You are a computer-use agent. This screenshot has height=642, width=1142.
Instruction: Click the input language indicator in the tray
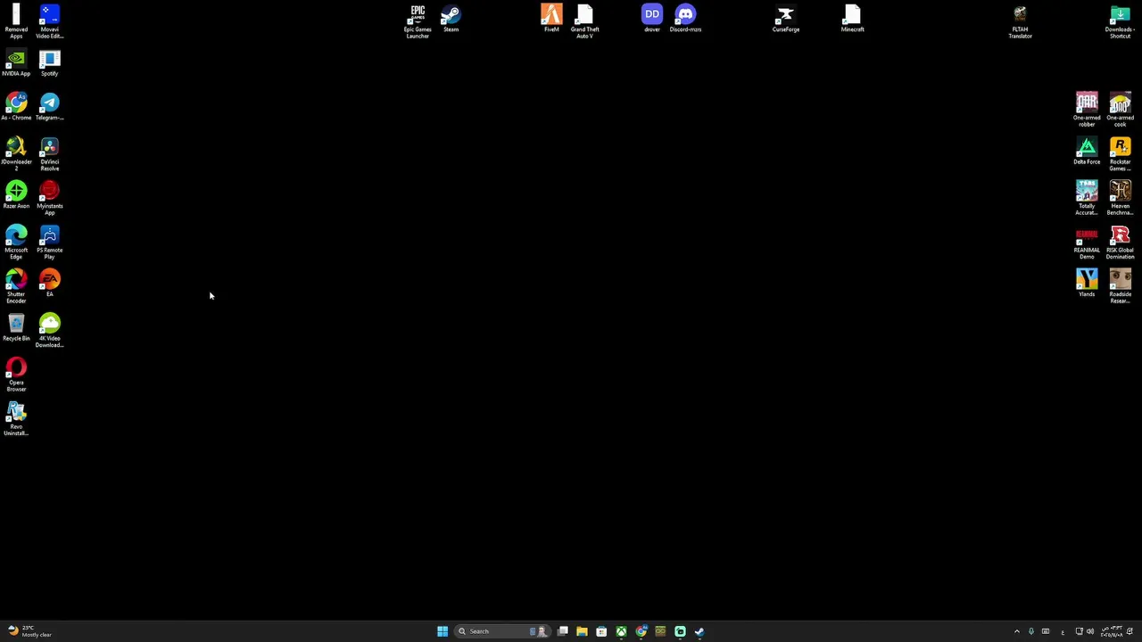pos(1062,631)
